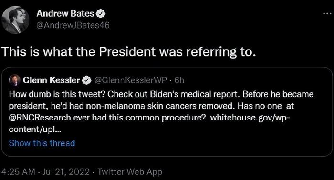Click Glenn Kessler's small avatar

click(14, 80)
